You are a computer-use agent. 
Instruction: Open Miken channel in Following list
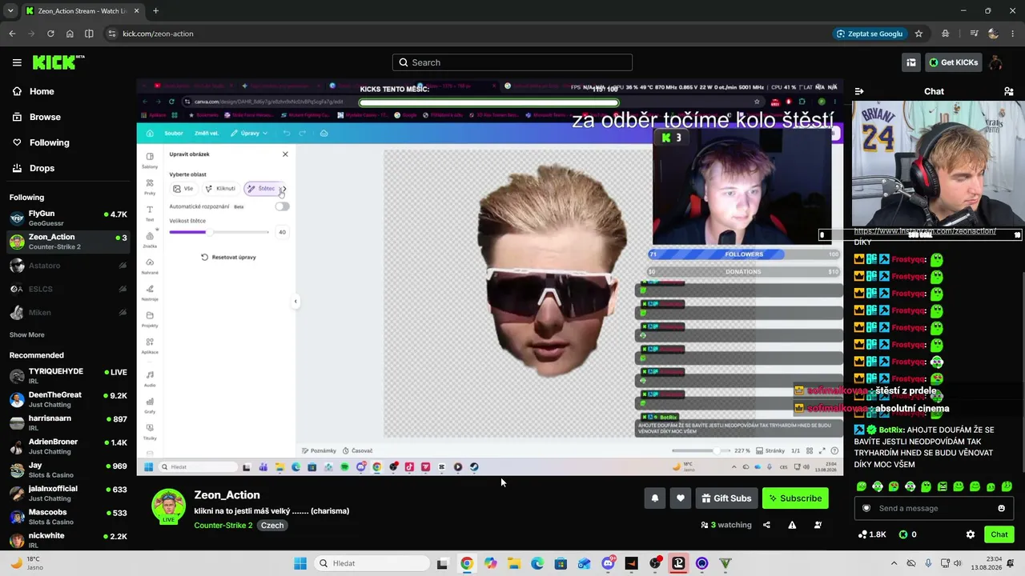[x=68, y=313]
